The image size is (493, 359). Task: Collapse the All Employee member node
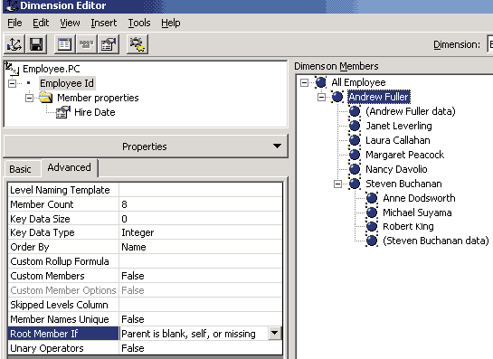tap(304, 82)
